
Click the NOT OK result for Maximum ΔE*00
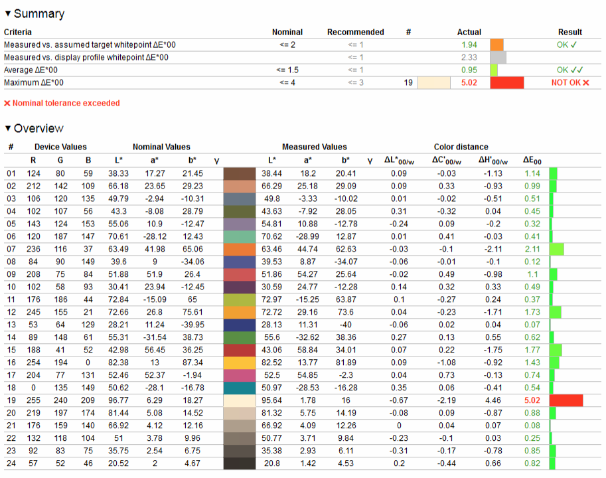(x=569, y=82)
